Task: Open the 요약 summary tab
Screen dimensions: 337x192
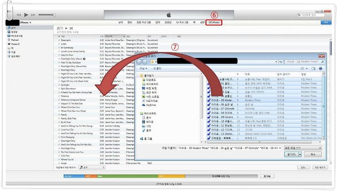Action: pyautogui.click(x=121, y=22)
